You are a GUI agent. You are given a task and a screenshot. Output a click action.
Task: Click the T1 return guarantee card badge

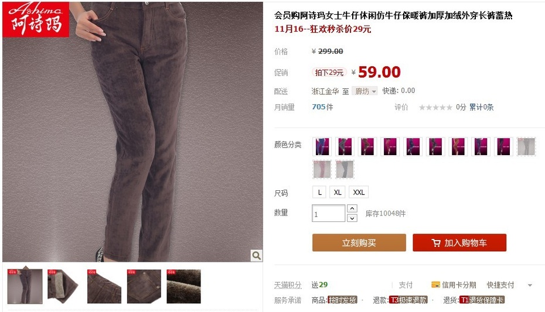coord(482,300)
